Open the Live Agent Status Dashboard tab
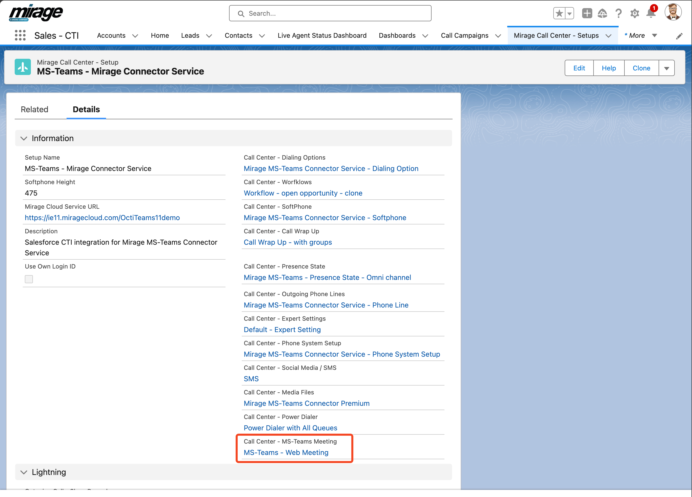 tap(322, 35)
